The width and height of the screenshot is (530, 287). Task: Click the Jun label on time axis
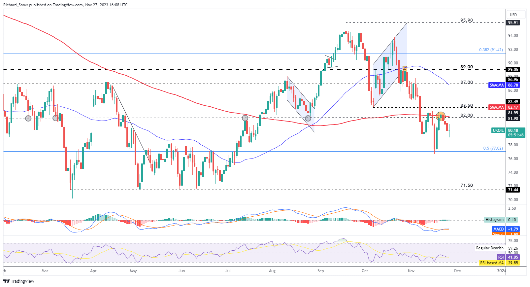[x=182, y=271]
